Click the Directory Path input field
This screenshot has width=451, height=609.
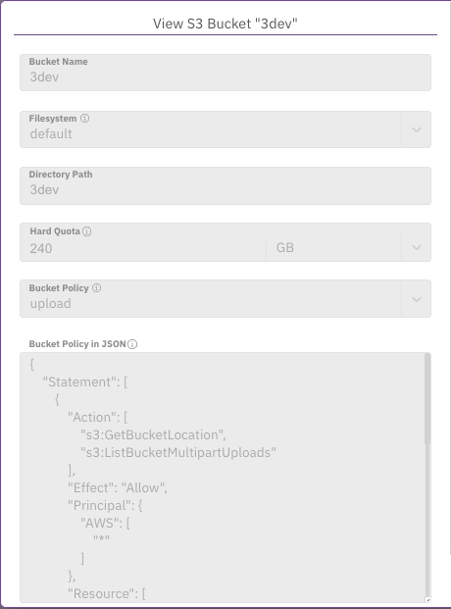tap(225, 185)
